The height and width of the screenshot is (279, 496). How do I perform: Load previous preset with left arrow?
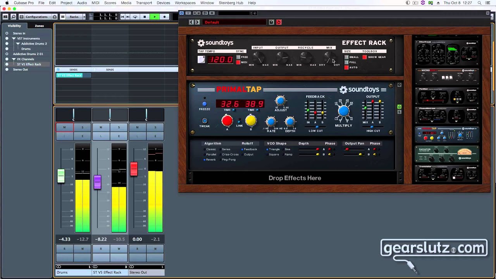tap(191, 22)
